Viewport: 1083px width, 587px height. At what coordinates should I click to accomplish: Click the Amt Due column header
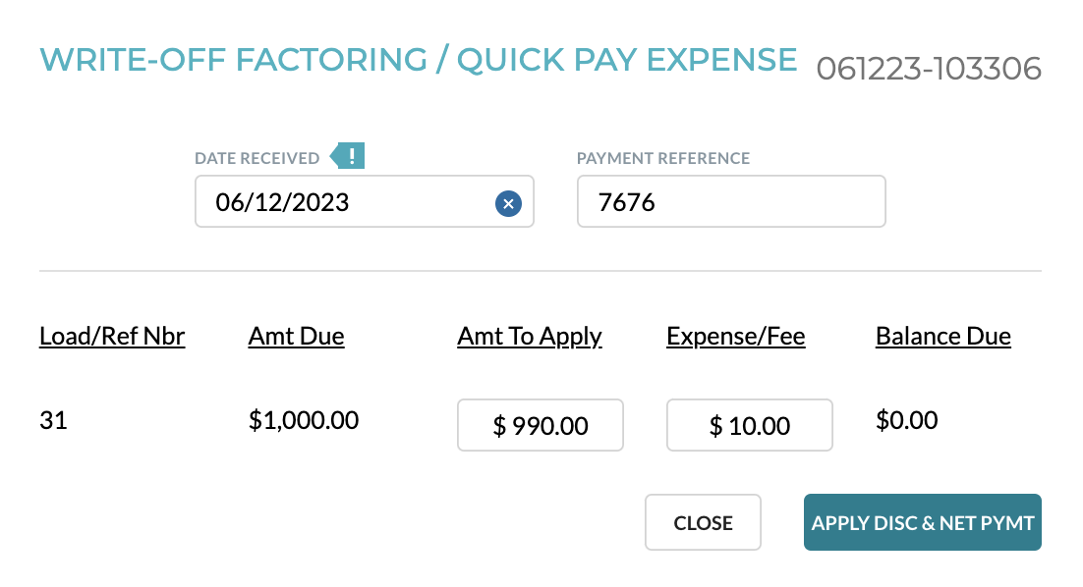[x=297, y=336]
